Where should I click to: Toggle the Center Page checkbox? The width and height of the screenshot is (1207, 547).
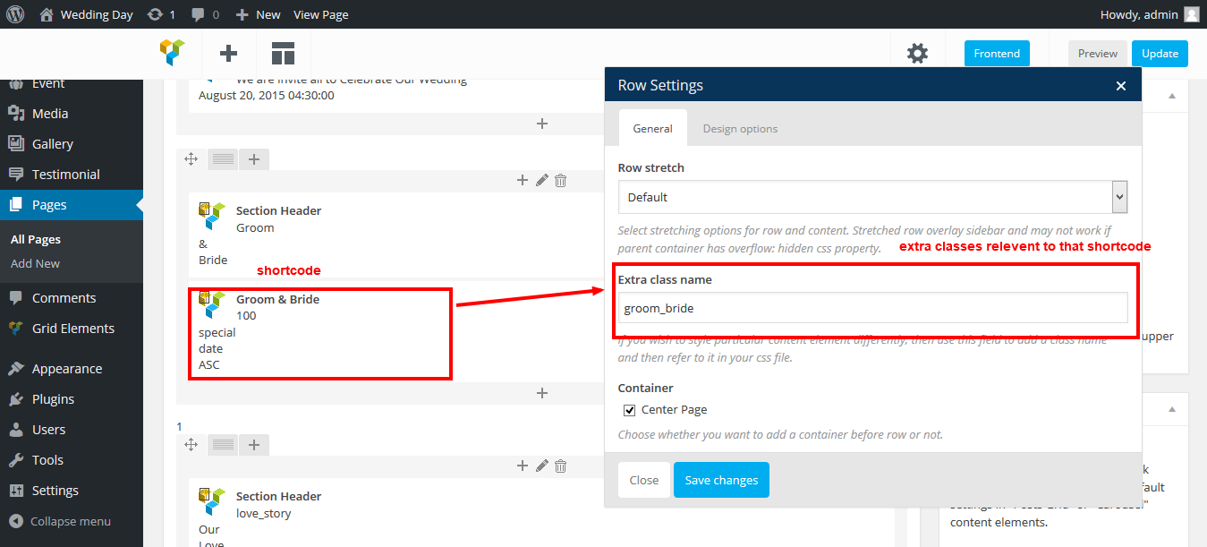(x=629, y=410)
